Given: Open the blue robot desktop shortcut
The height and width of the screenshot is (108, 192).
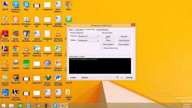Looking at the screenshot, I should point(5,94).
